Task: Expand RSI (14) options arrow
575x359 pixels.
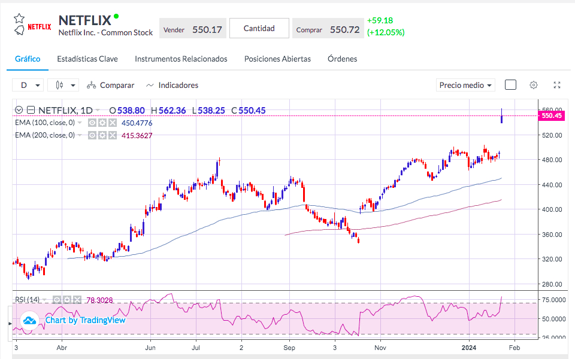Action: click(44, 300)
